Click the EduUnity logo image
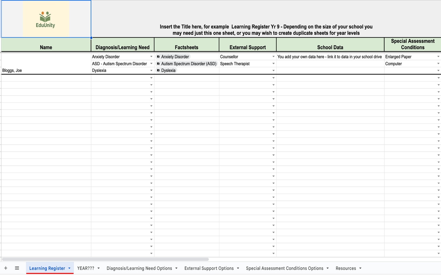441x275 pixels. click(46, 19)
